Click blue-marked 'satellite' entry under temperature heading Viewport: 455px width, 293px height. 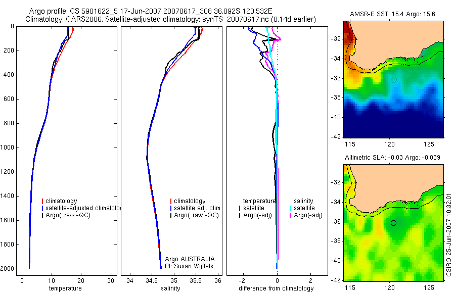254,208
